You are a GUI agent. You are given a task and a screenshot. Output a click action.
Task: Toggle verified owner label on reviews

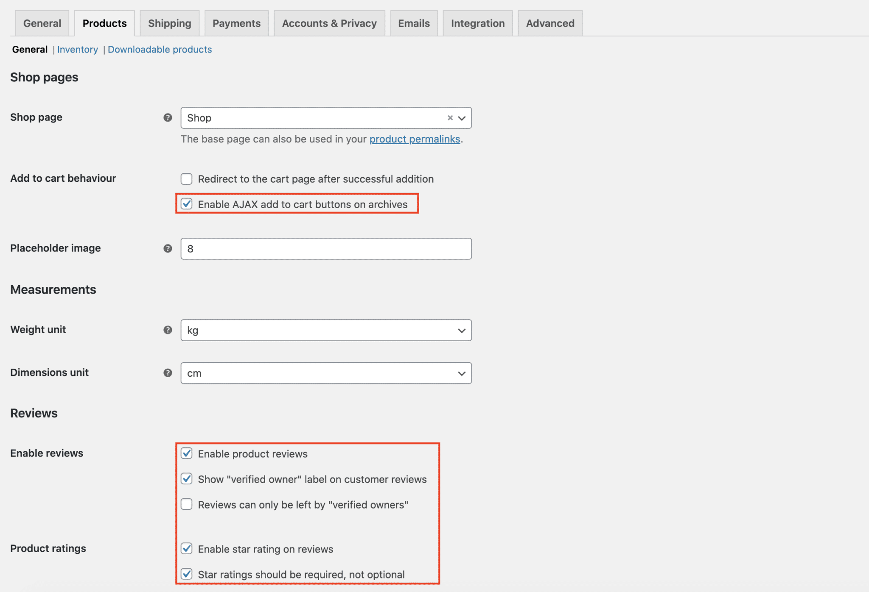[187, 479]
